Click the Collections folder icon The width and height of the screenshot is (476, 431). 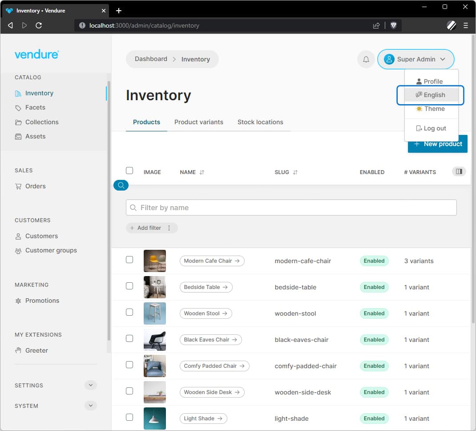(18, 122)
